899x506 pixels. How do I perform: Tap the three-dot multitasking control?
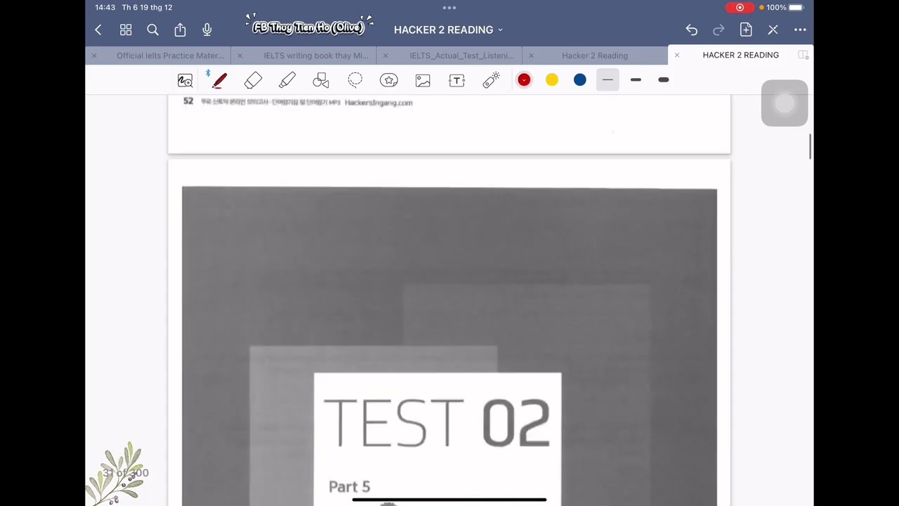click(x=449, y=8)
